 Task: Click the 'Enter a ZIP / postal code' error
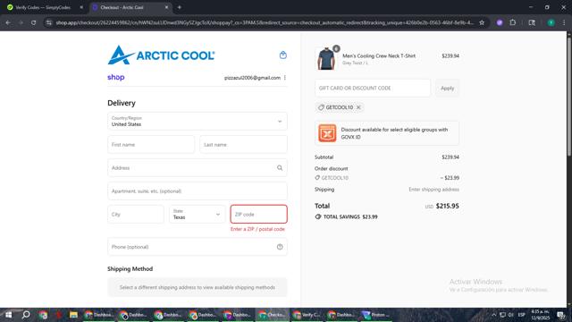pyautogui.click(x=257, y=229)
